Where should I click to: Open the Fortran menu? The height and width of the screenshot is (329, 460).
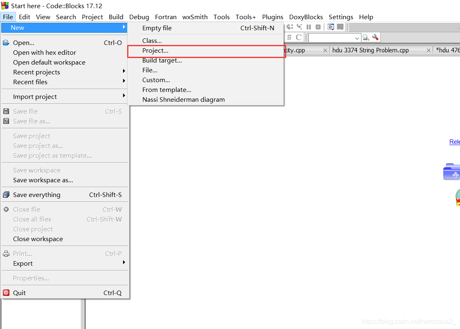[166, 17]
